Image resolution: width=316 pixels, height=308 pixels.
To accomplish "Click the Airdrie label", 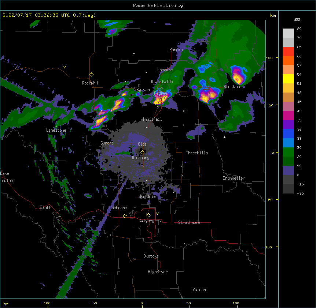I will 148,196.
